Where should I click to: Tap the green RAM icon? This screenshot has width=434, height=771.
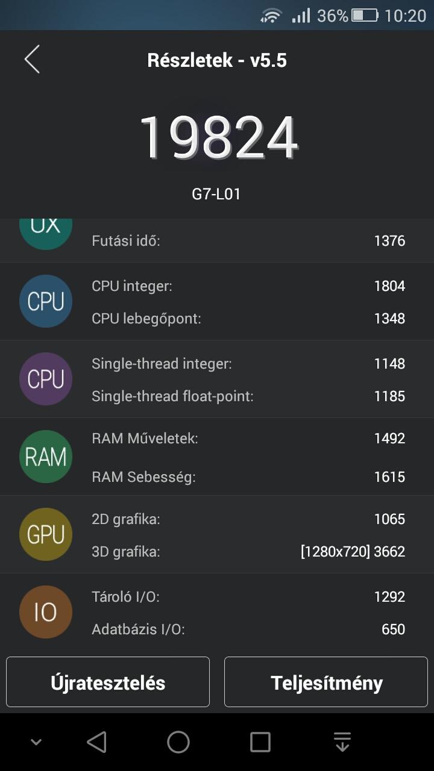[x=46, y=457]
